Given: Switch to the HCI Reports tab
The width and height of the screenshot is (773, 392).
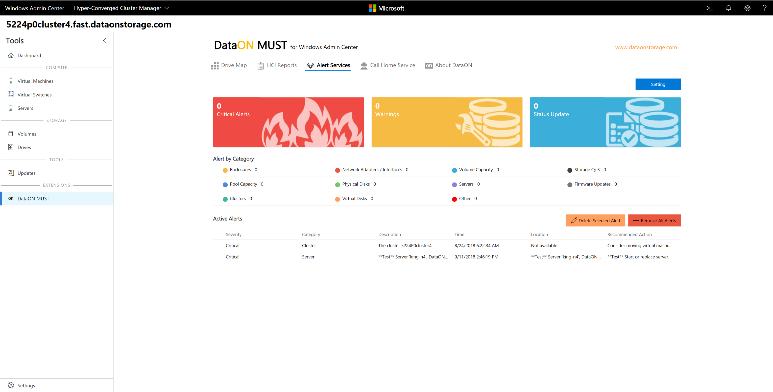Looking at the screenshot, I should point(278,65).
